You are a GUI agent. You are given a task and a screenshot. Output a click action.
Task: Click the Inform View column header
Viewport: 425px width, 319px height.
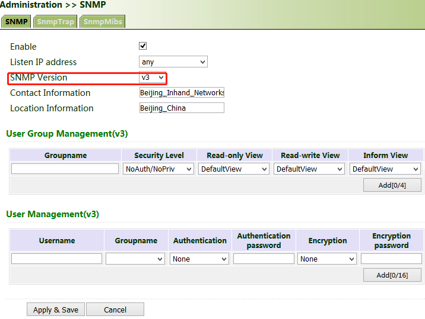[386, 156]
